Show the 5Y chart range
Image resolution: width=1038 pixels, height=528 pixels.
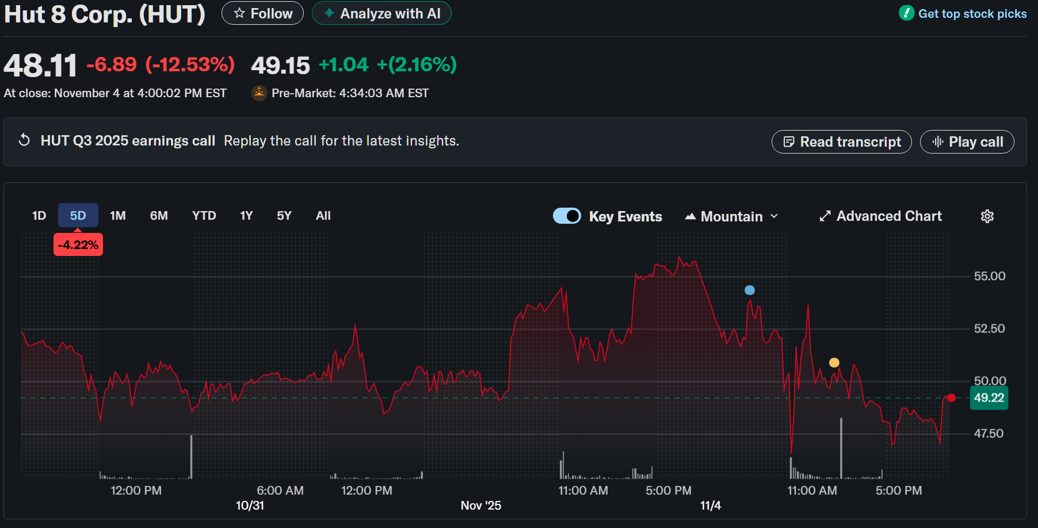284,216
